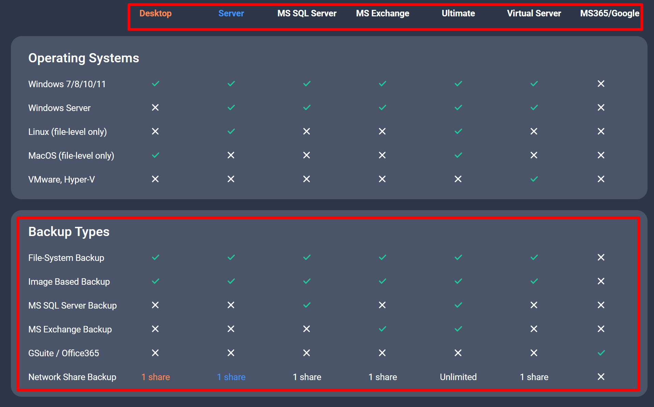
Task: Click the Server cross for MacOS row
Action: 231,155
